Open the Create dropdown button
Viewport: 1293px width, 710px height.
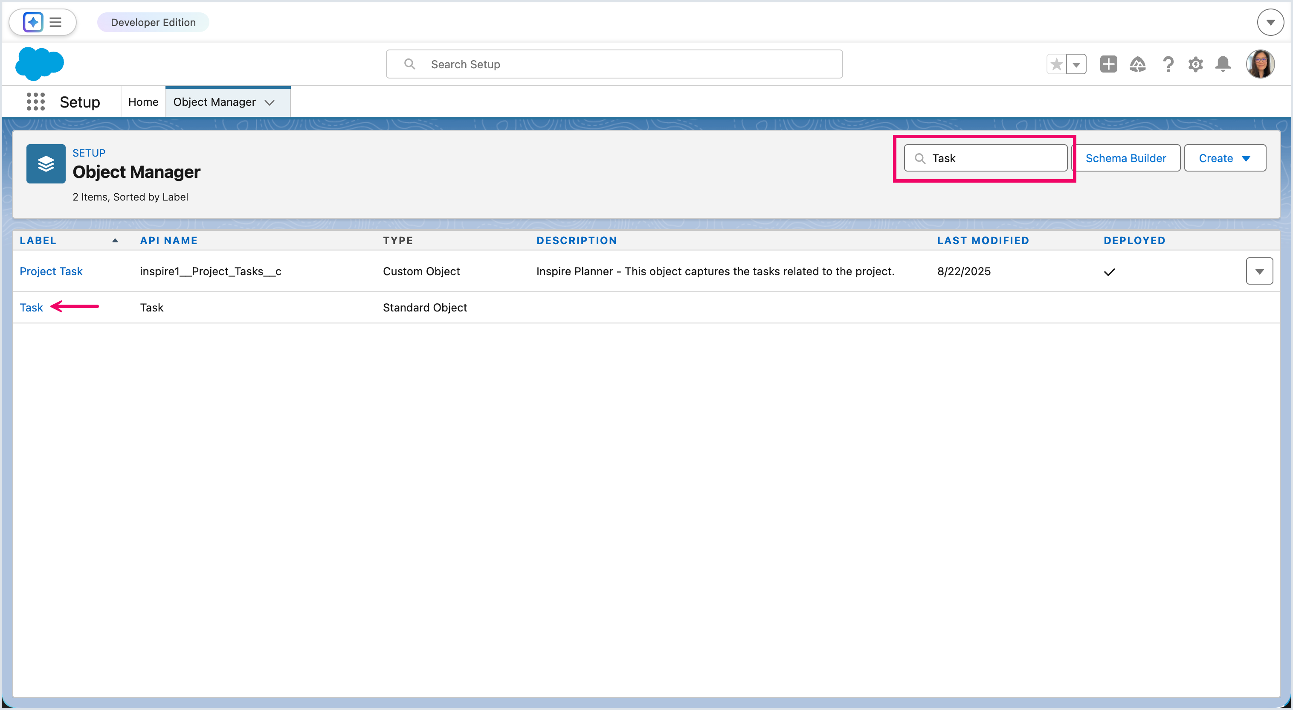click(x=1225, y=158)
